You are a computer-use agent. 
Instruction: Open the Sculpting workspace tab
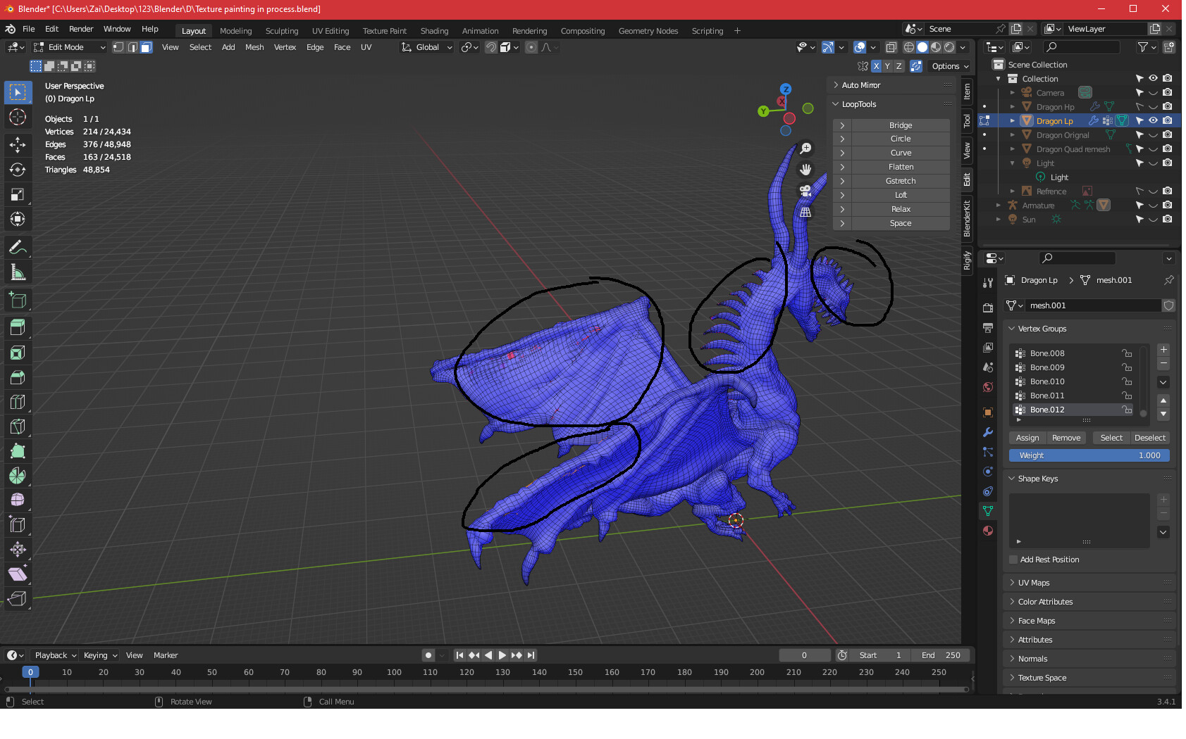click(282, 31)
